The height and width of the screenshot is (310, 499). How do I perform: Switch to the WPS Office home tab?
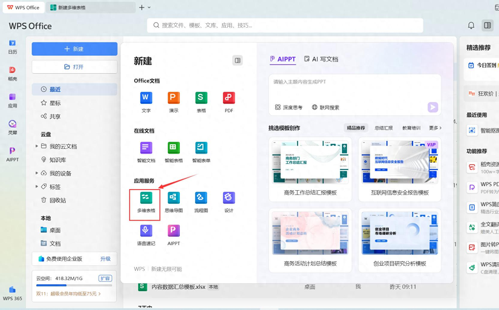(x=23, y=7)
